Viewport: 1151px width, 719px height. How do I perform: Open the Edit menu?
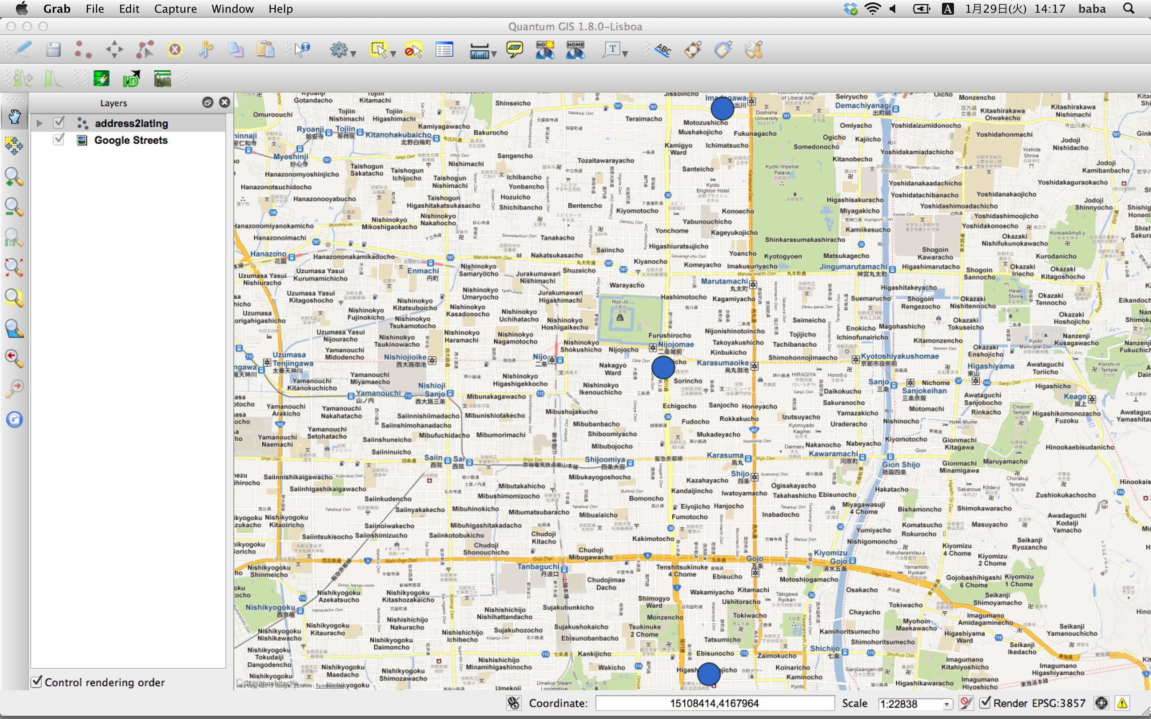coord(129,8)
